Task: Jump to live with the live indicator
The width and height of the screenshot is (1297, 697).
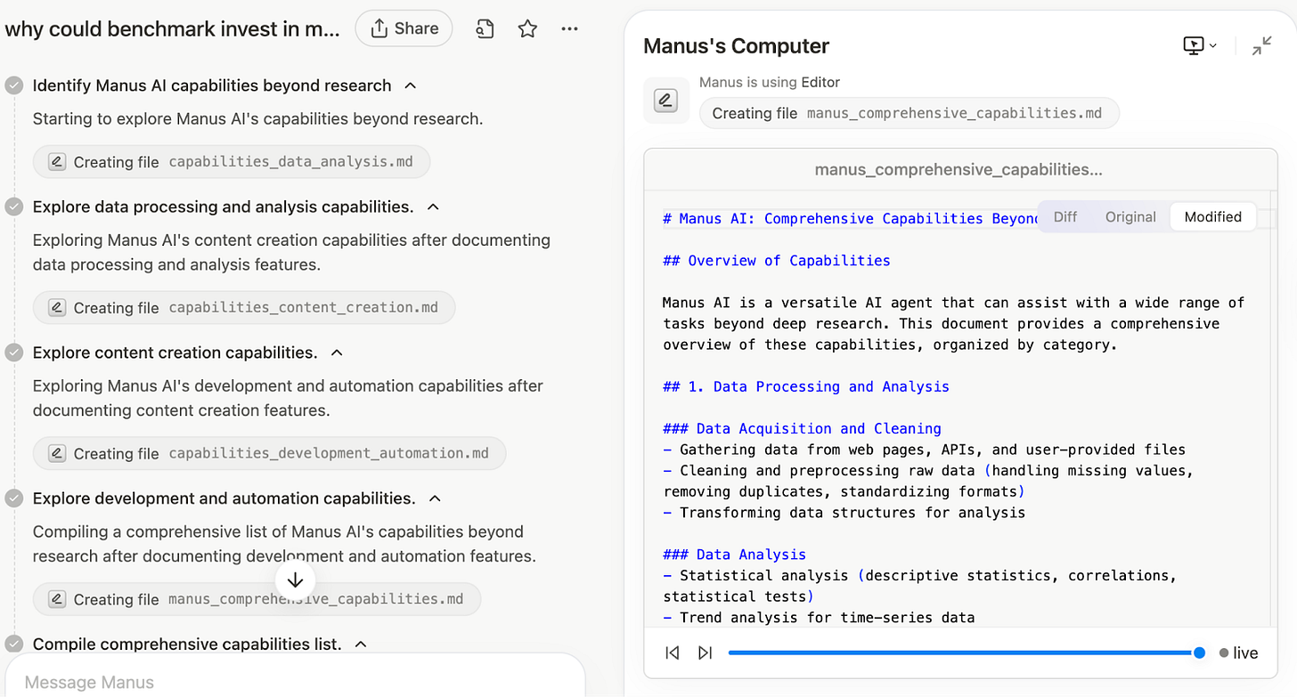Action: pyautogui.click(x=1238, y=652)
